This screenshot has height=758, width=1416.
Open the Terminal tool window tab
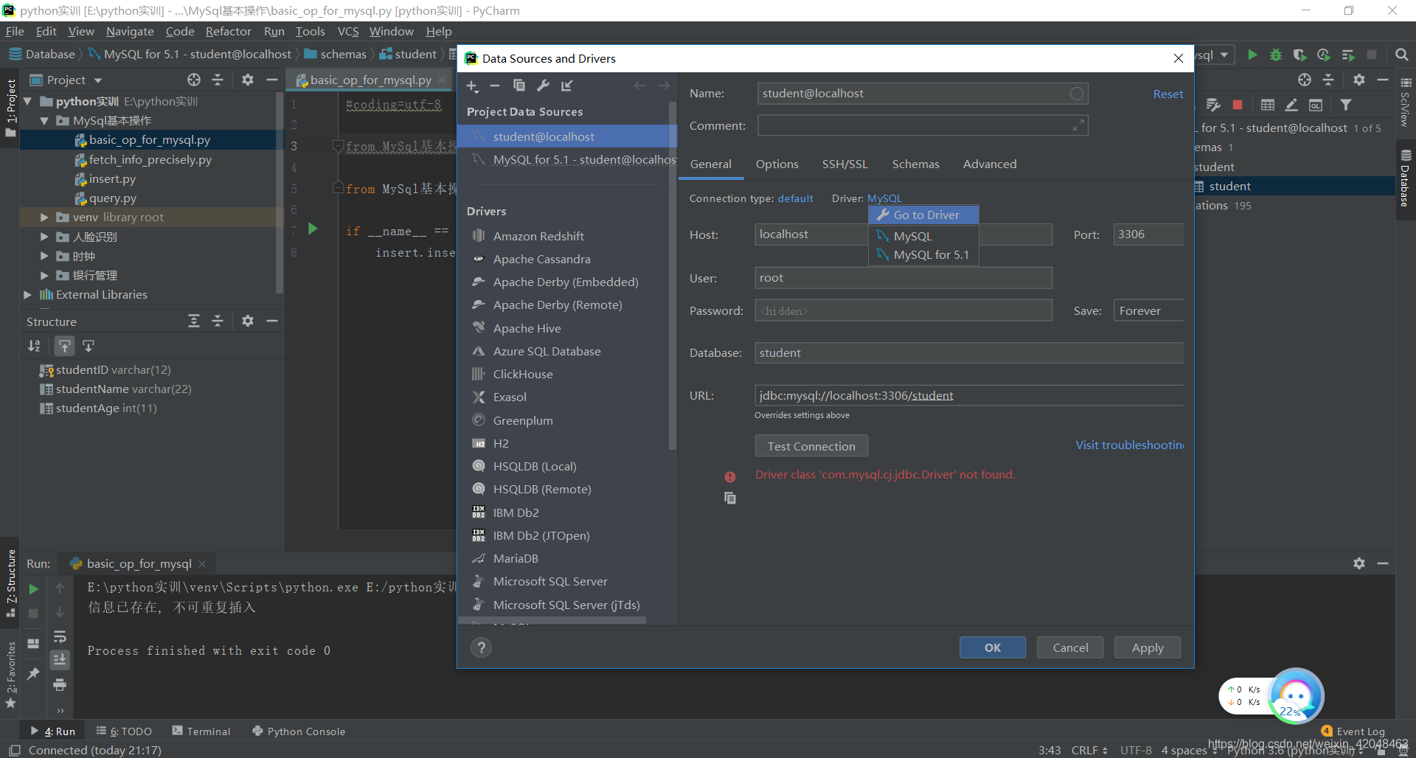point(201,731)
